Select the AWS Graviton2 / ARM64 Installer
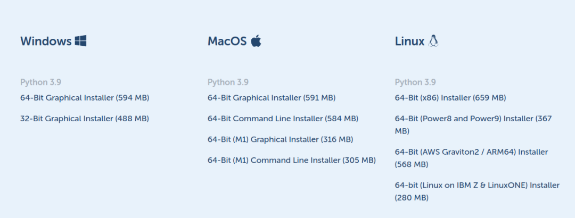575x218 pixels. click(x=471, y=158)
